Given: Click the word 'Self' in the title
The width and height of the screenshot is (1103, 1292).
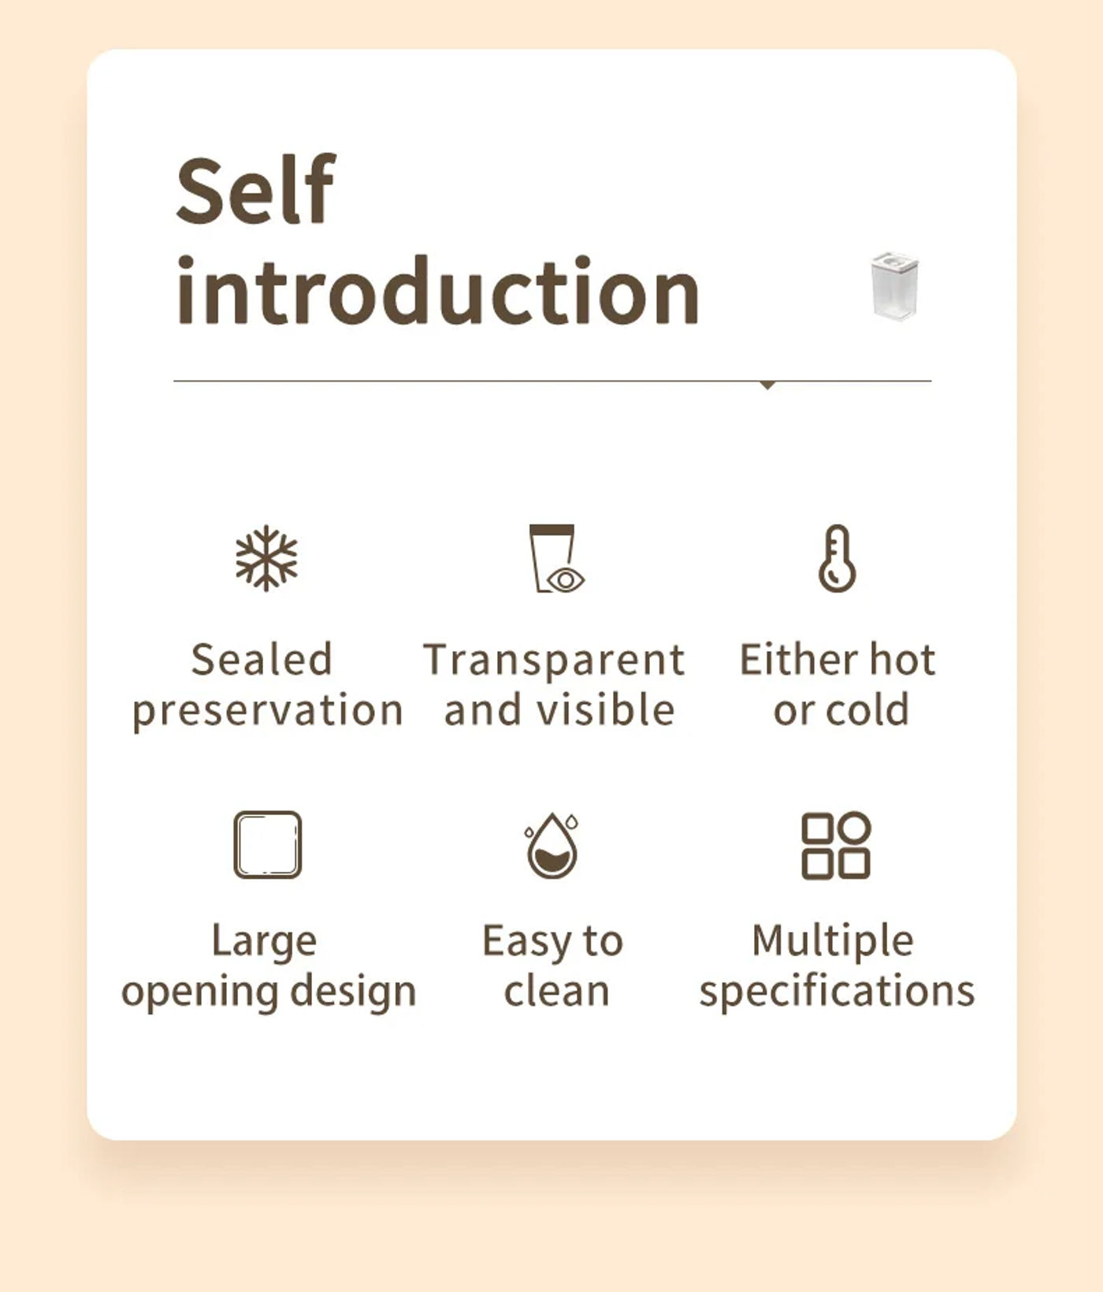Looking at the screenshot, I should coord(255,190).
